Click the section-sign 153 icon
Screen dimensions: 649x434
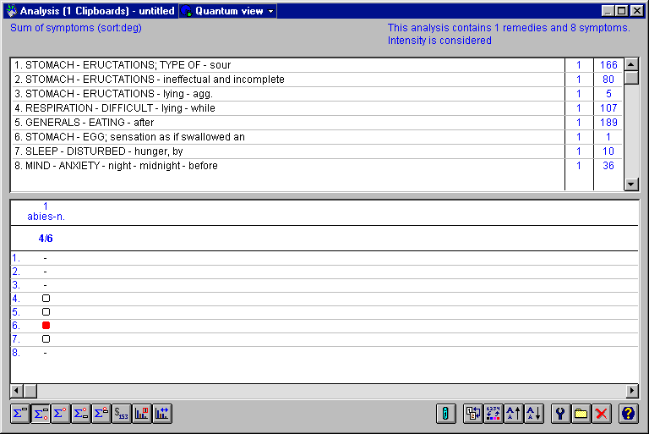[x=122, y=414]
